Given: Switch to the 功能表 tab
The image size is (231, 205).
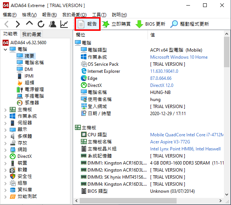Looking at the screenshot, I should 10,34.
